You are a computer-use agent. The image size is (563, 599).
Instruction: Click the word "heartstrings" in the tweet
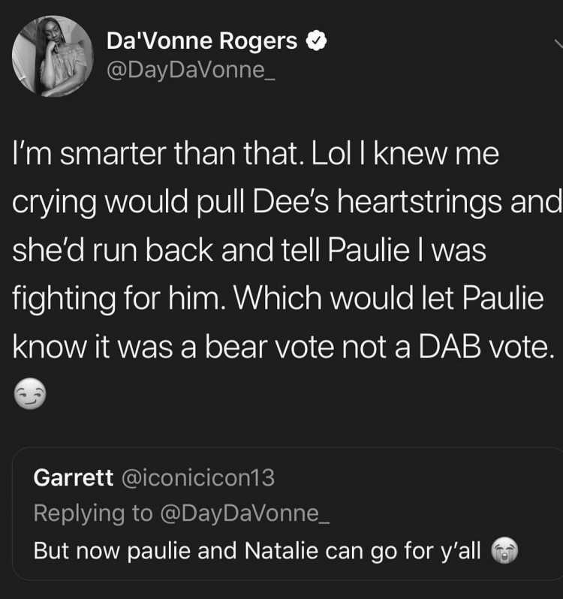(420, 202)
